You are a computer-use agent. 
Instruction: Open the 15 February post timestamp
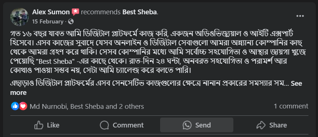(47, 22)
